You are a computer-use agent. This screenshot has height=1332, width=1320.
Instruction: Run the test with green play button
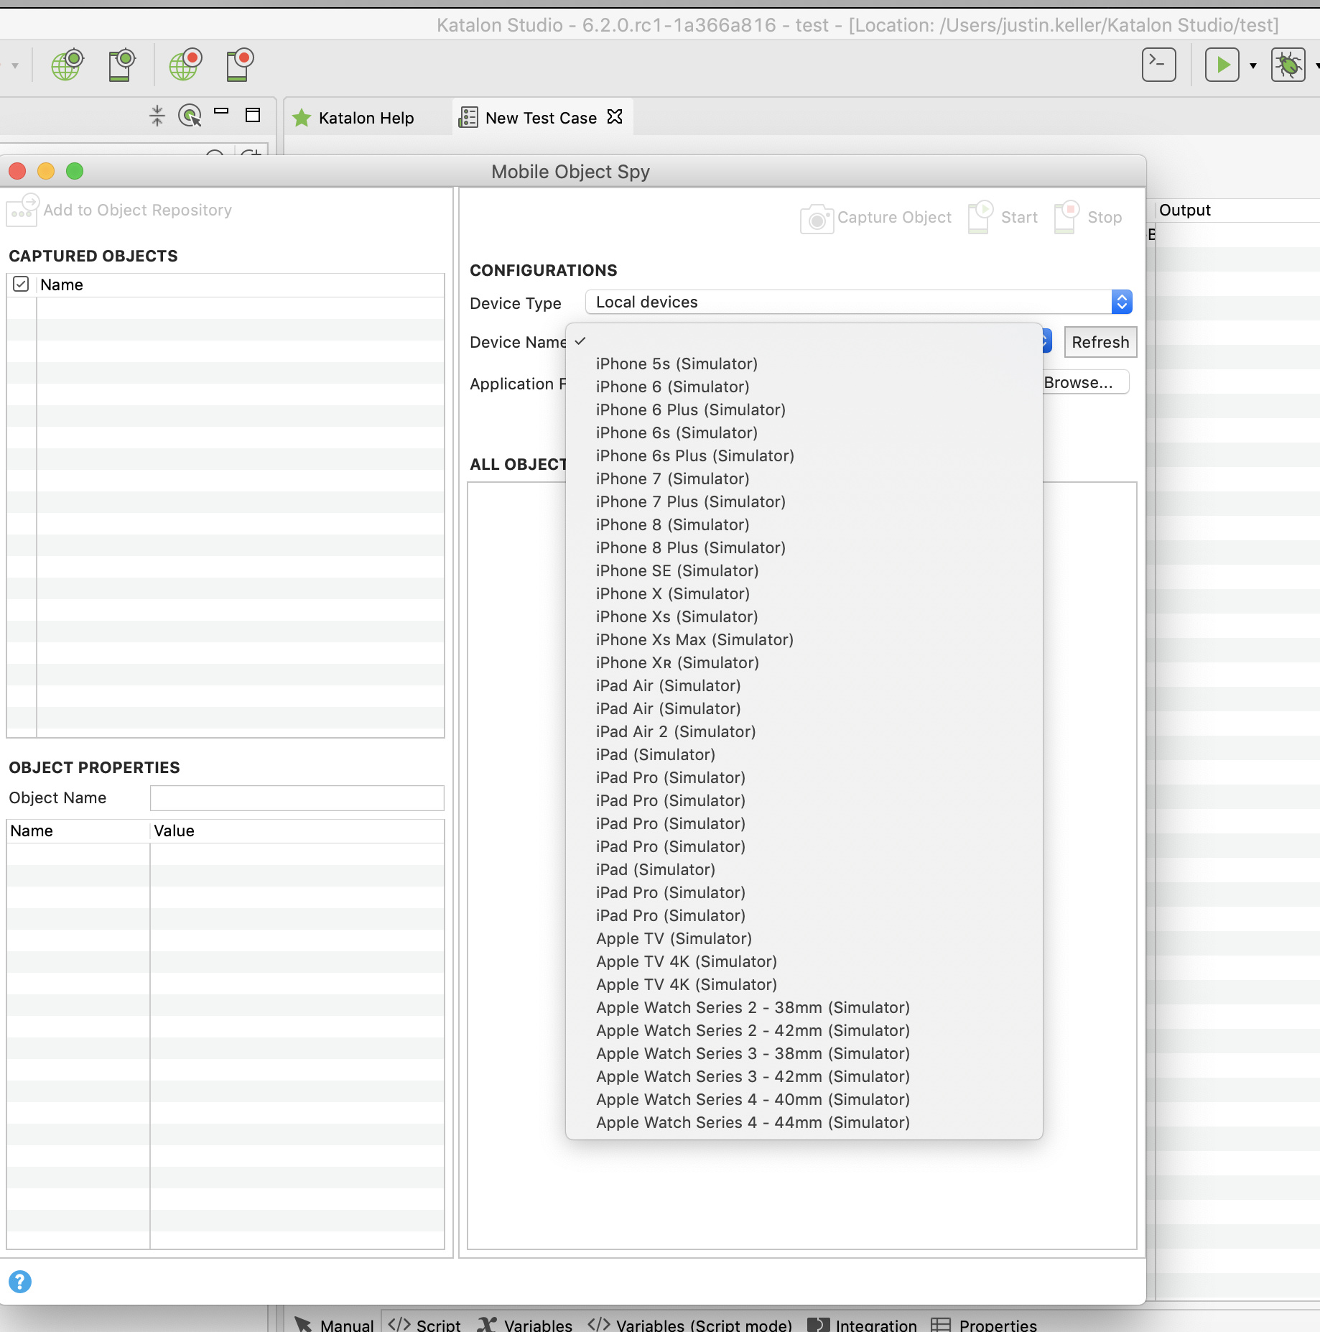pyautogui.click(x=1222, y=65)
